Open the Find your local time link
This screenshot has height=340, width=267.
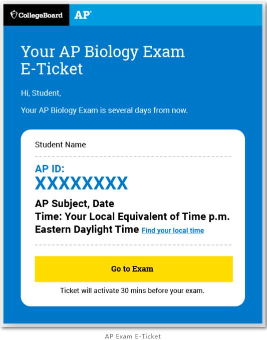(173, 230)
